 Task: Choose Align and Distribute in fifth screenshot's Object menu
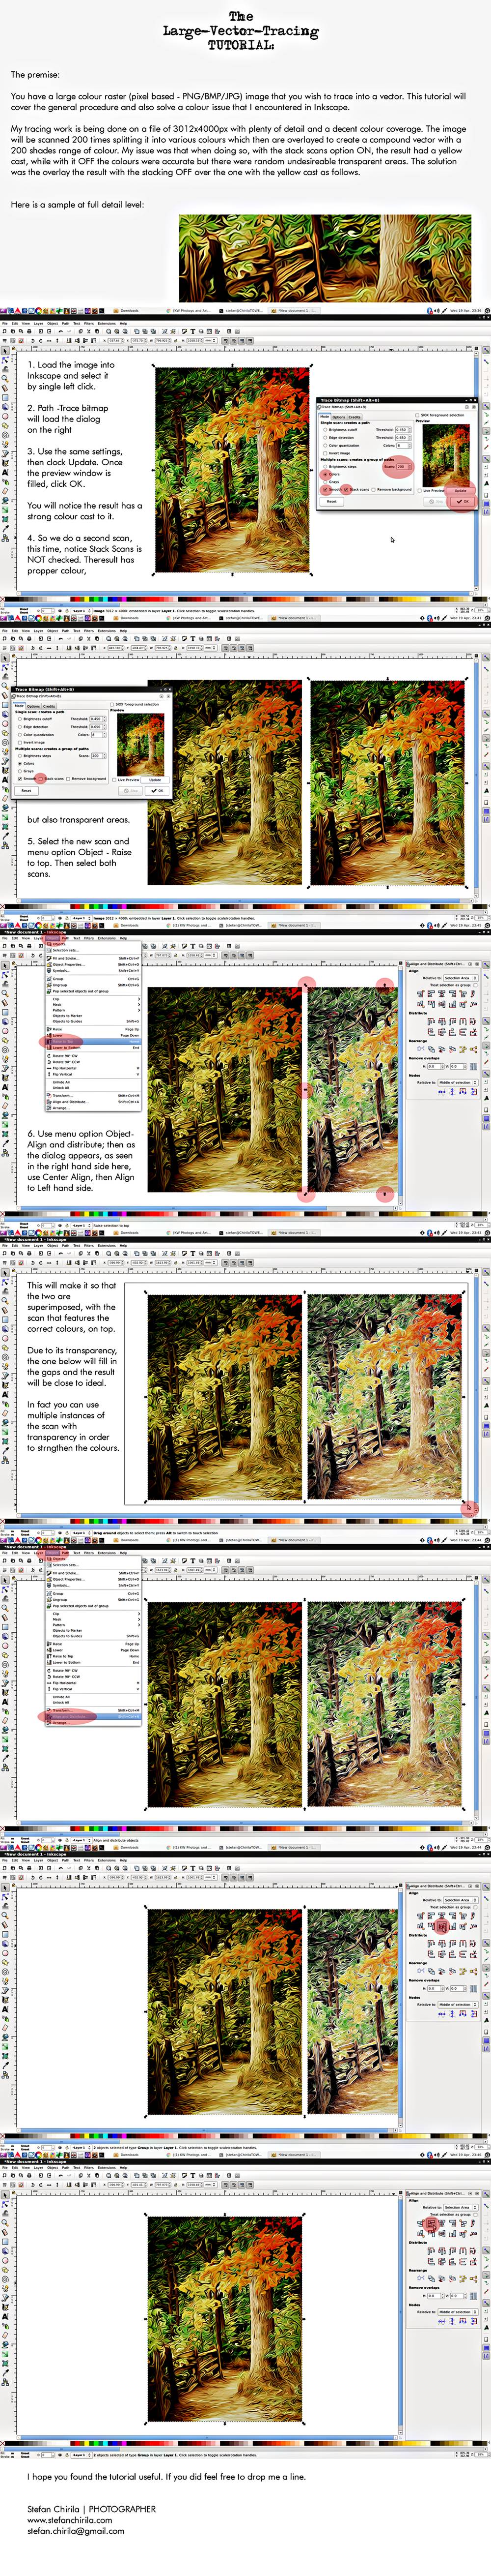(95, 1716)
